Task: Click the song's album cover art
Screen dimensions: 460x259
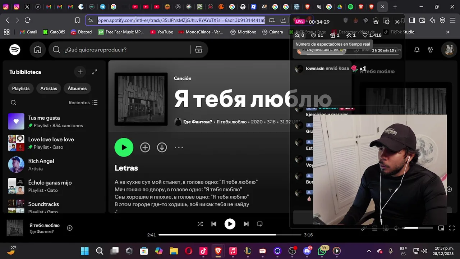Action: pyautogui.click(x=141, y=99)
